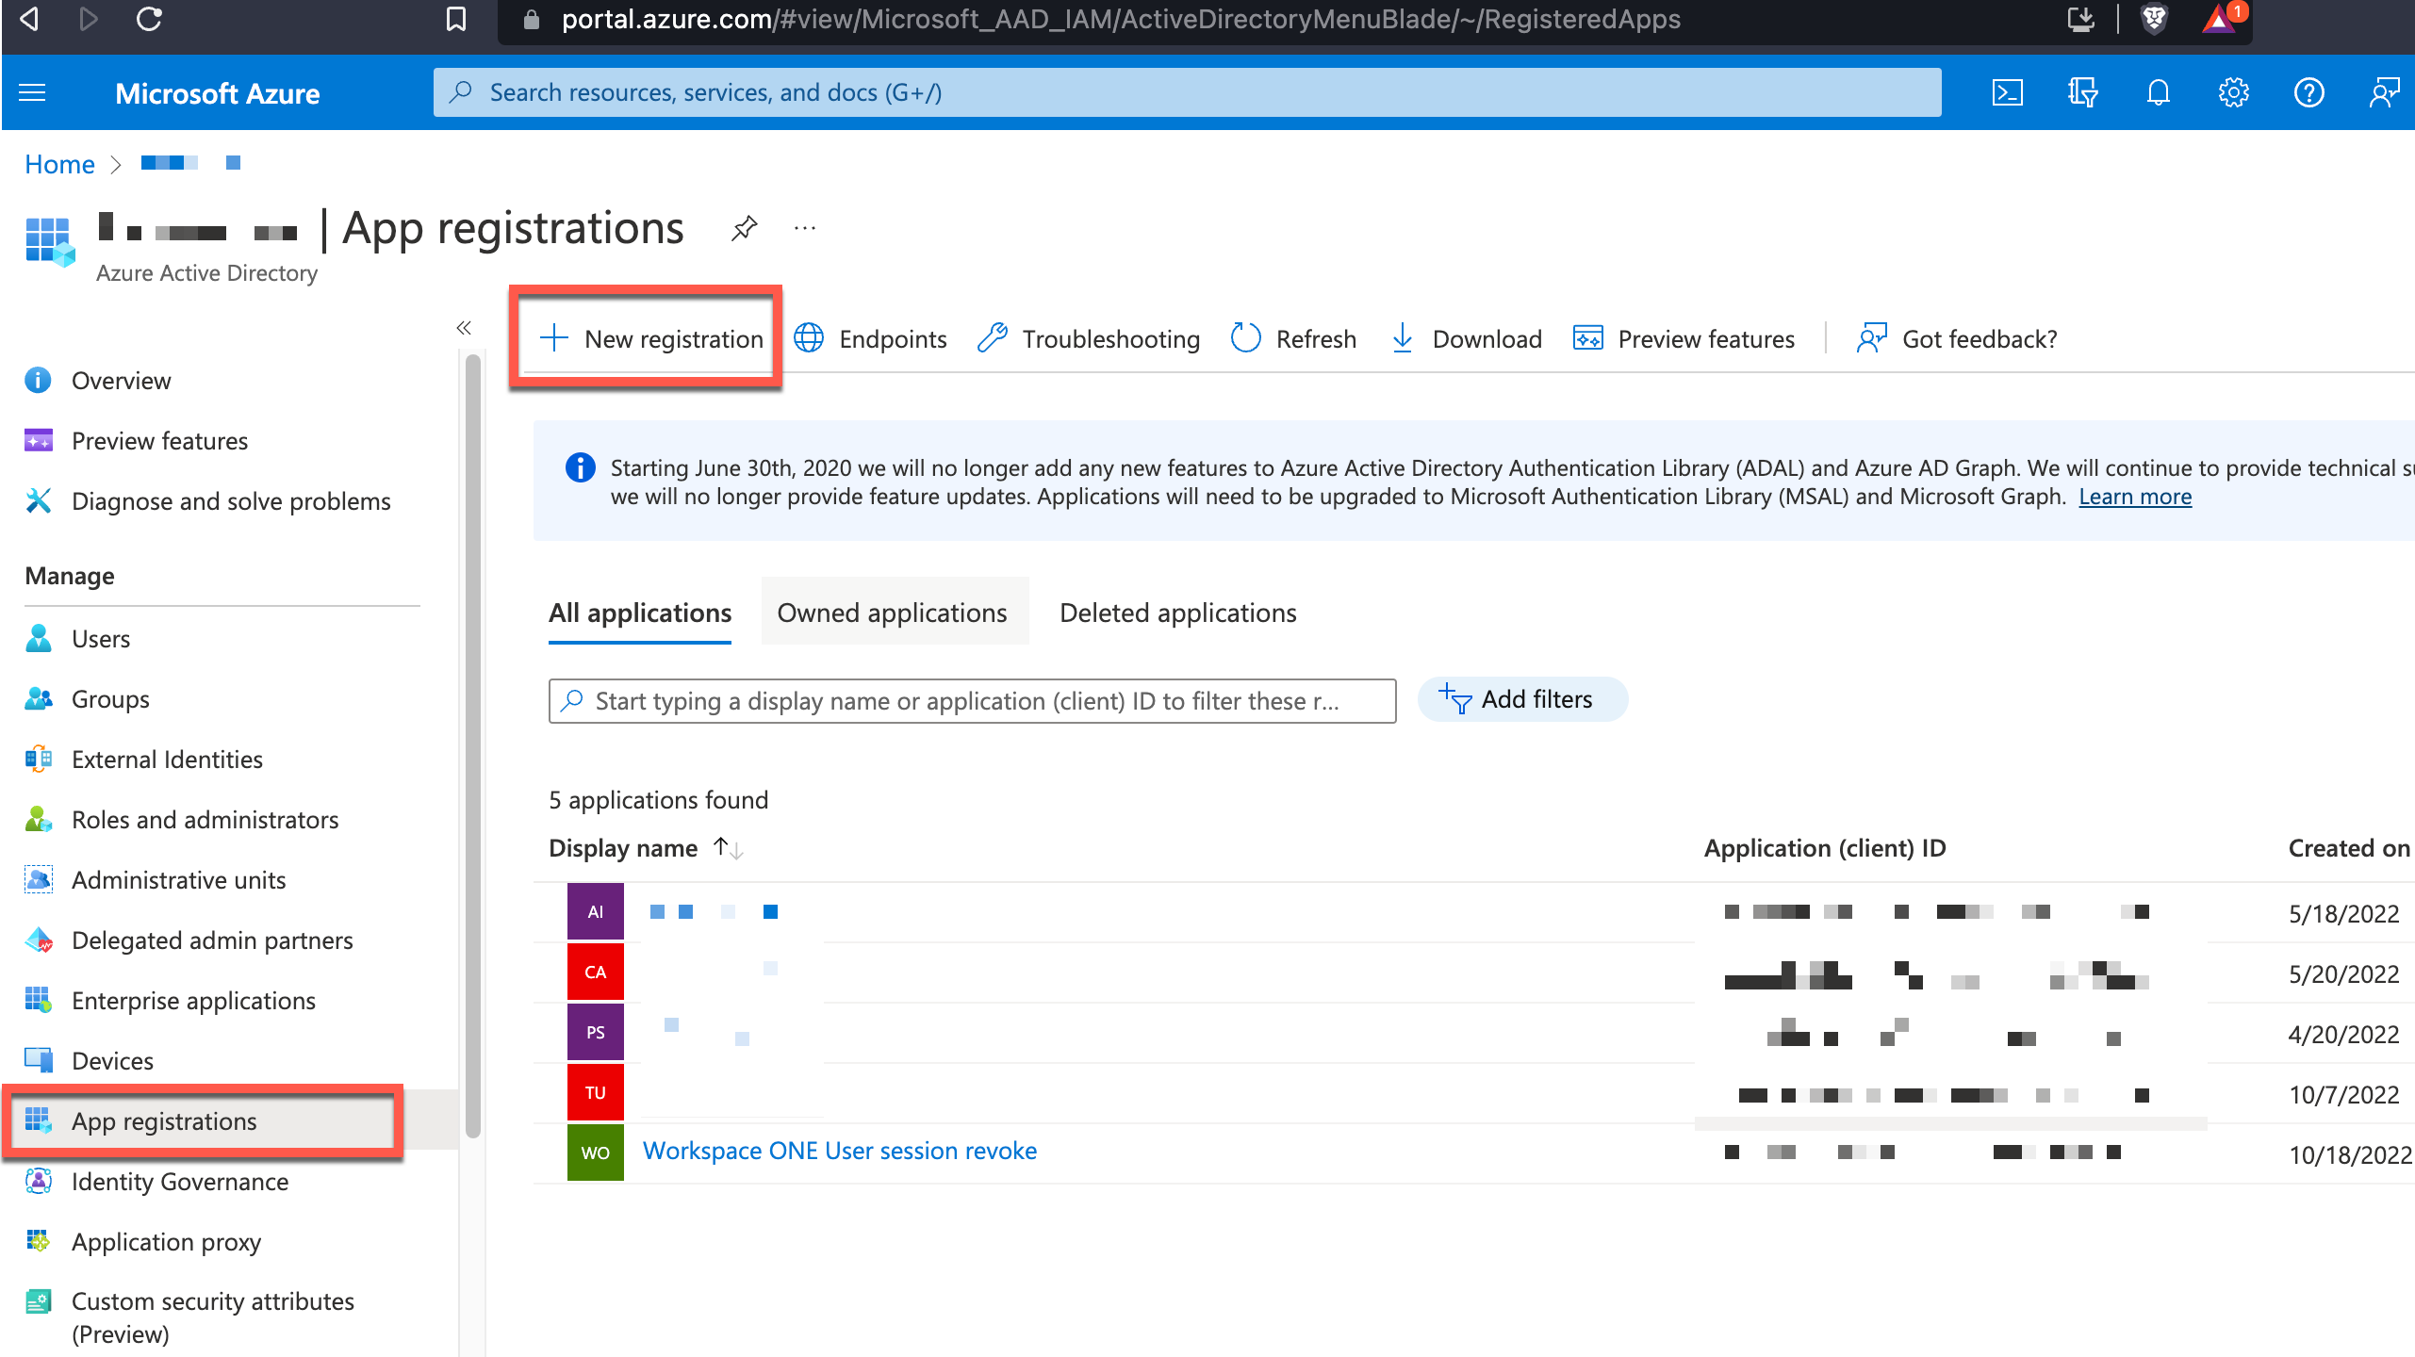Pin the App registrations blade
The height and width of the screenshot is (1357, 2415).
[x=744, y=228]
